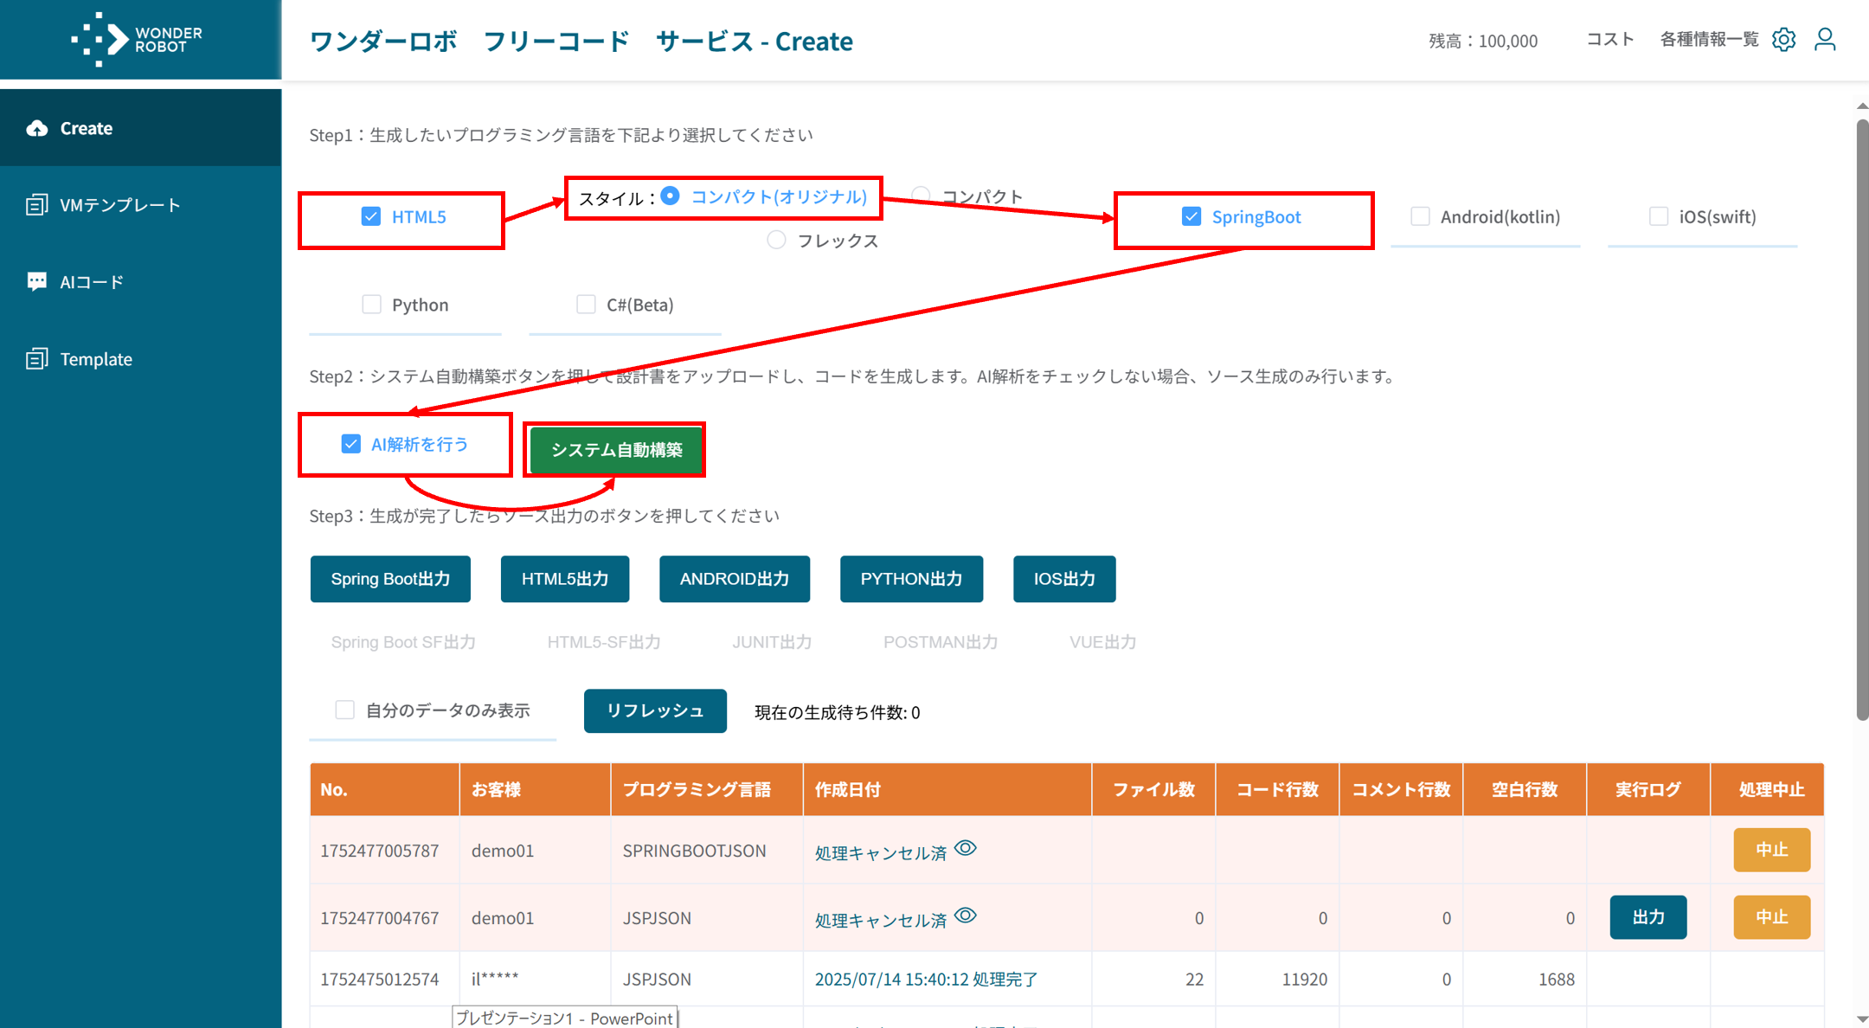Click the HTML5出力 button
The height and width of the screenshot is (1028, 1869).
pos(565,579)
